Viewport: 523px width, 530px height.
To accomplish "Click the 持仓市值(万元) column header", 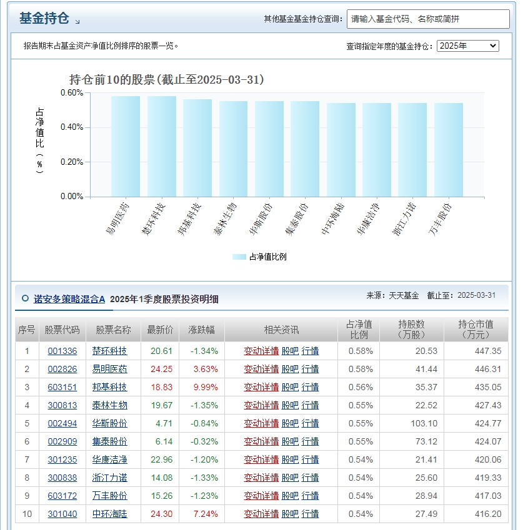I will [x=476, y=330].
